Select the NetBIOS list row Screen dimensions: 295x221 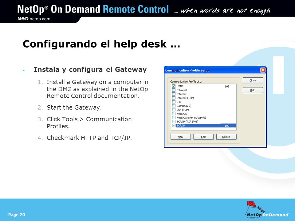(204, 114)
